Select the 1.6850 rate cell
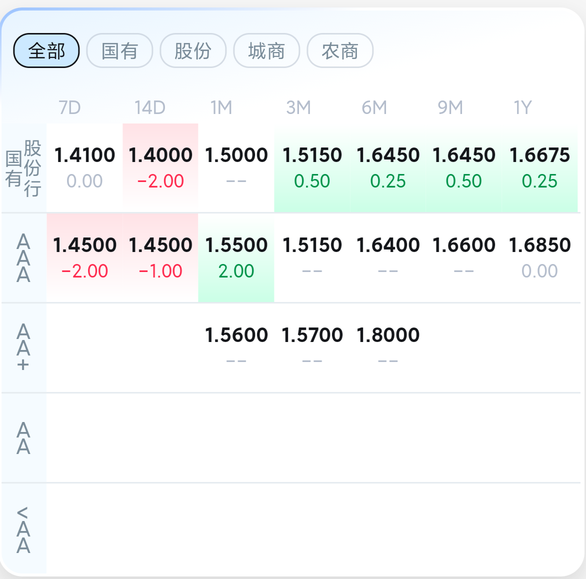This screenshot has height=579, width=586. pos(539,257)
